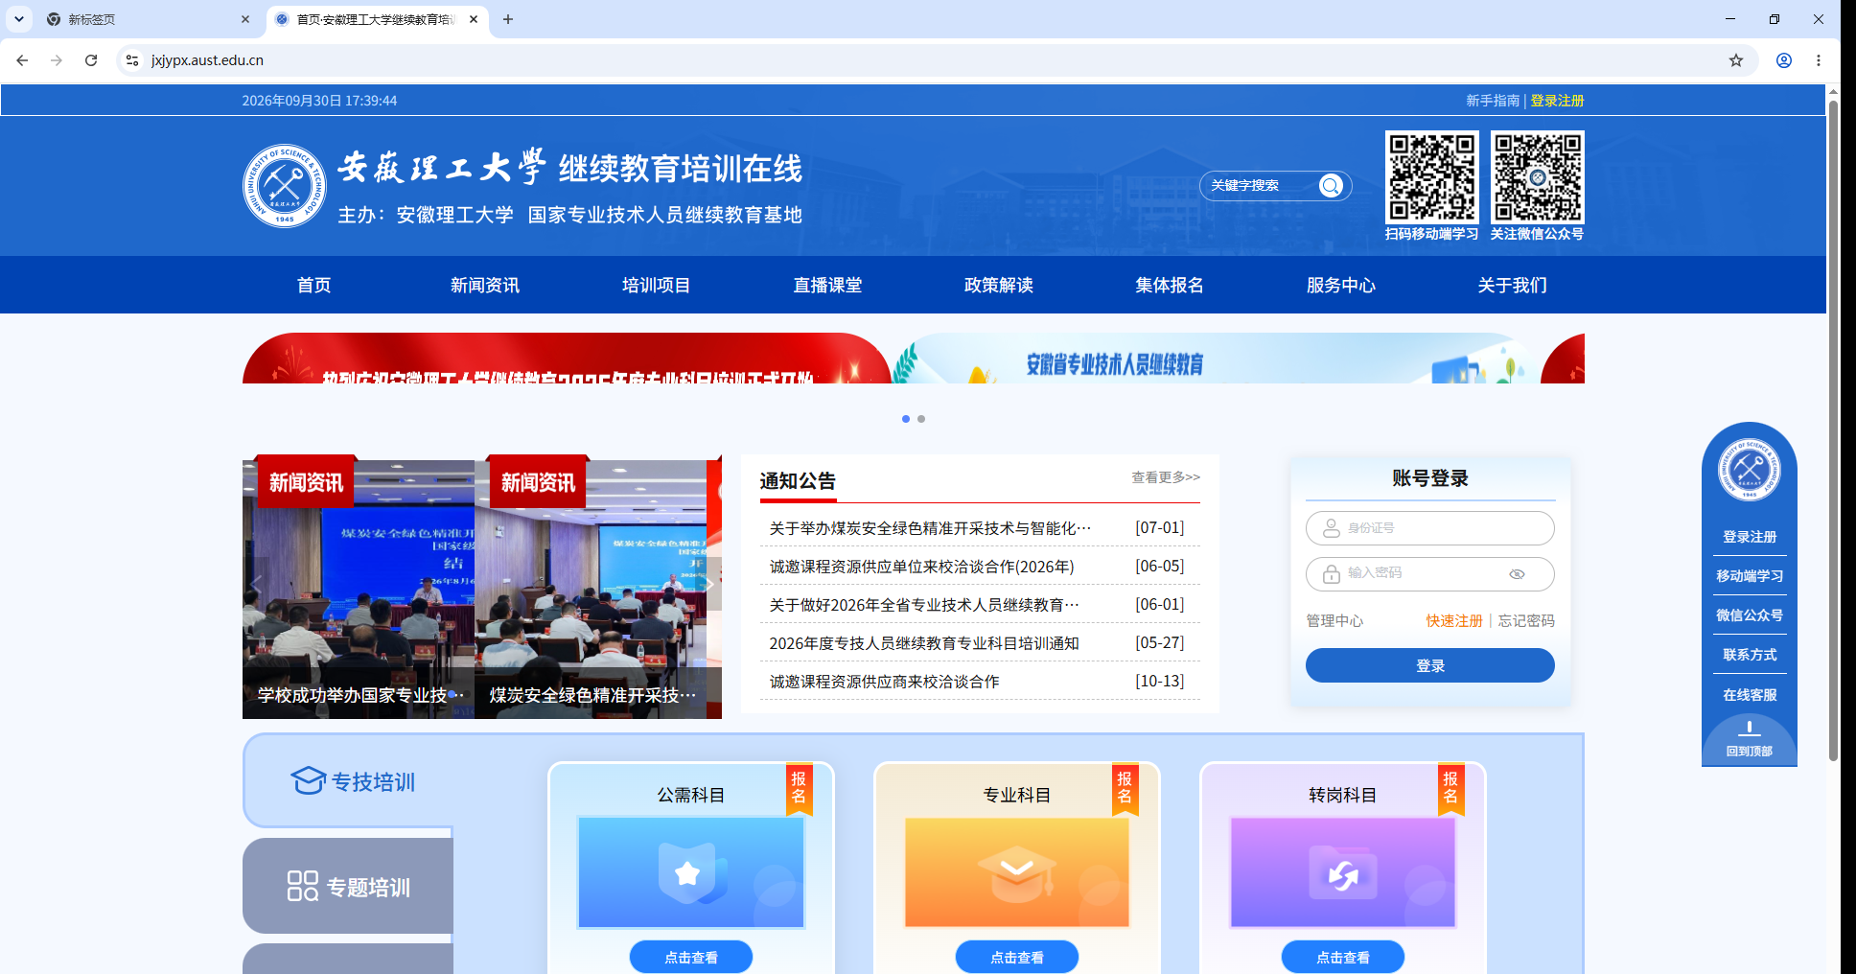Click the 忘记密码 link

tap(1526, 621)
